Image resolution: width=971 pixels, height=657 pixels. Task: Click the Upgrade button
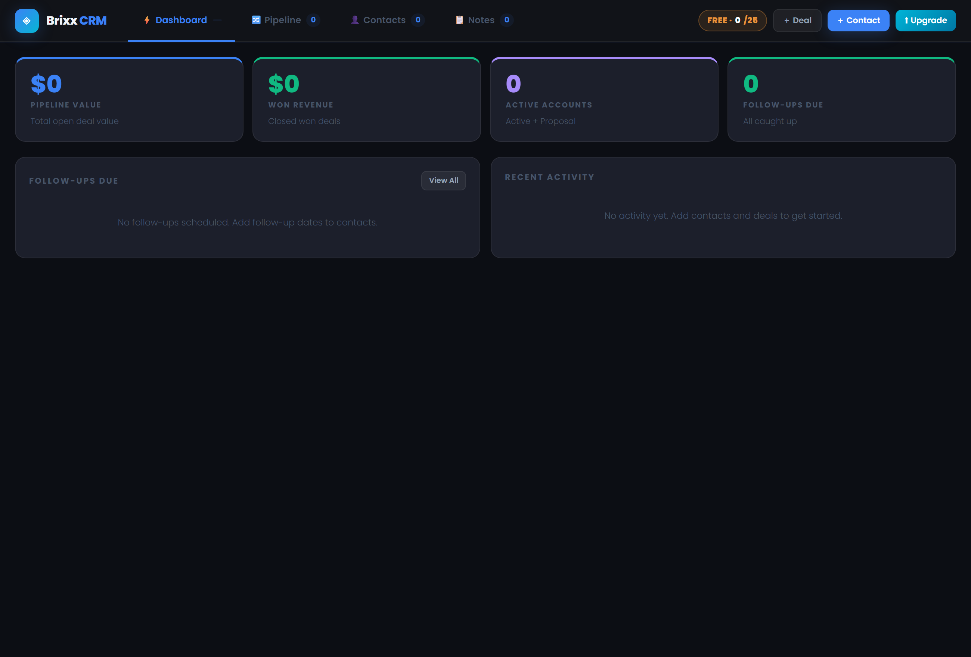(x=925, y=21)
